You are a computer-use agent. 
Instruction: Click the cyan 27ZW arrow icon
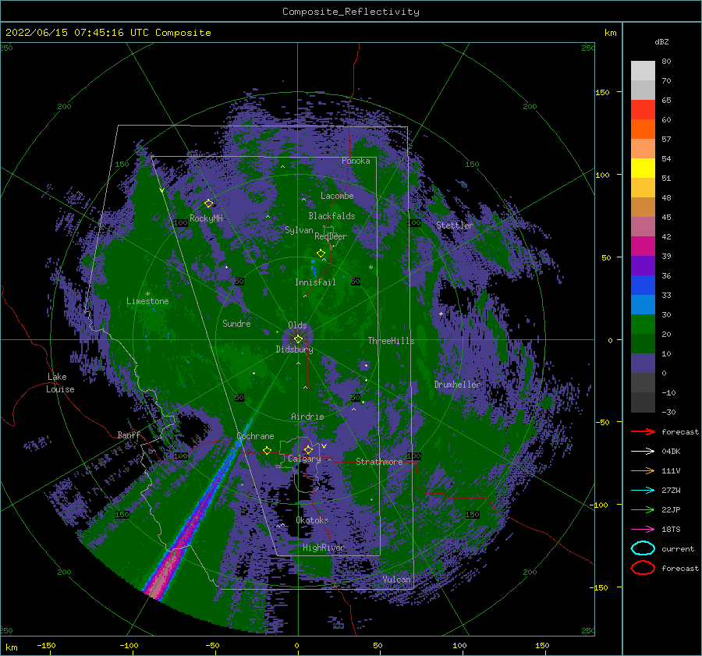(643, 490)
